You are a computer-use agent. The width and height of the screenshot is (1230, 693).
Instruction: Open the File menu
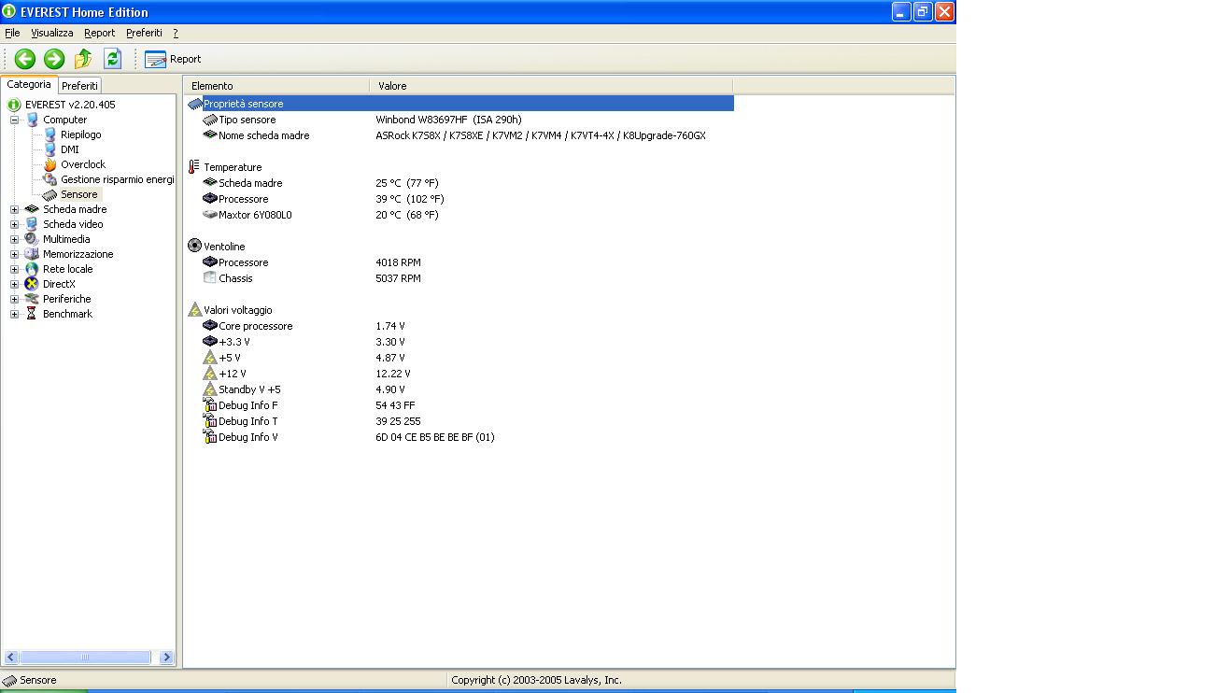point(12,33)
